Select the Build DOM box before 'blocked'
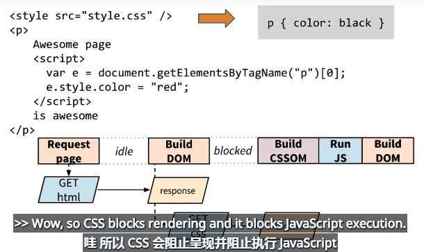 point(179,151)
